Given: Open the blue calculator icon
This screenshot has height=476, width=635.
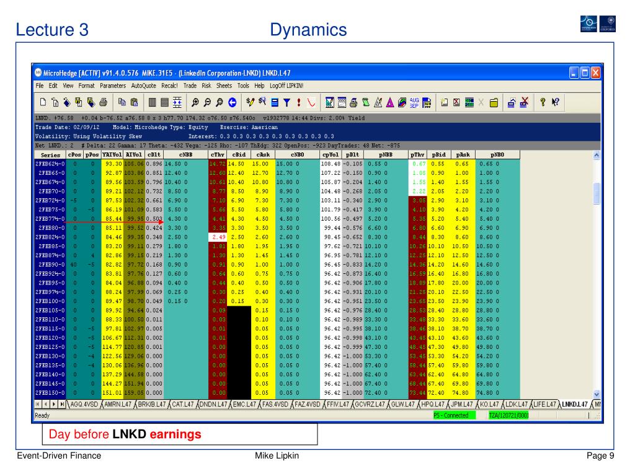Looking at the screenshot, I should [275, 102].
